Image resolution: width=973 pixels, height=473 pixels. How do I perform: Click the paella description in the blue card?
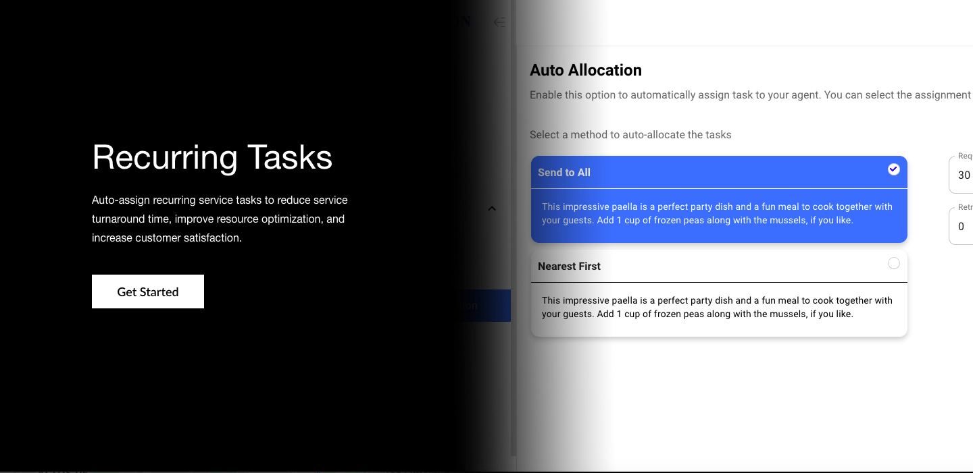point(717,213)
